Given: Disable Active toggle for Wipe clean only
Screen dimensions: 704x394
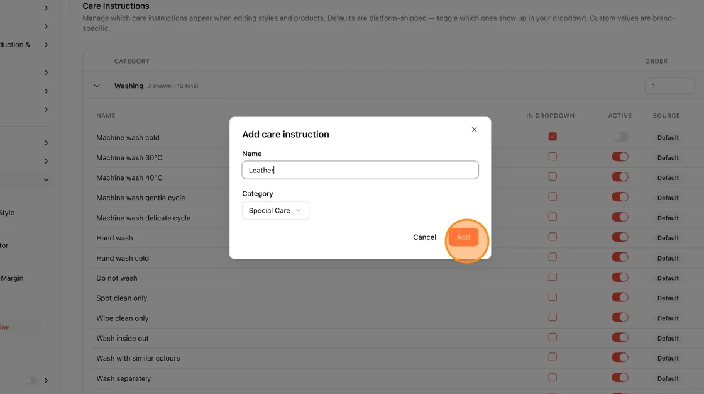Looking at the screenshot, I should (x=620, y=317).
